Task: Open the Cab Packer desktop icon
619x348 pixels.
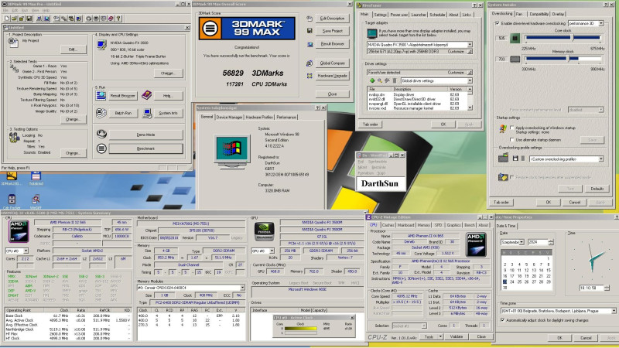Action: pyautogui.click(x=12, y=202)
